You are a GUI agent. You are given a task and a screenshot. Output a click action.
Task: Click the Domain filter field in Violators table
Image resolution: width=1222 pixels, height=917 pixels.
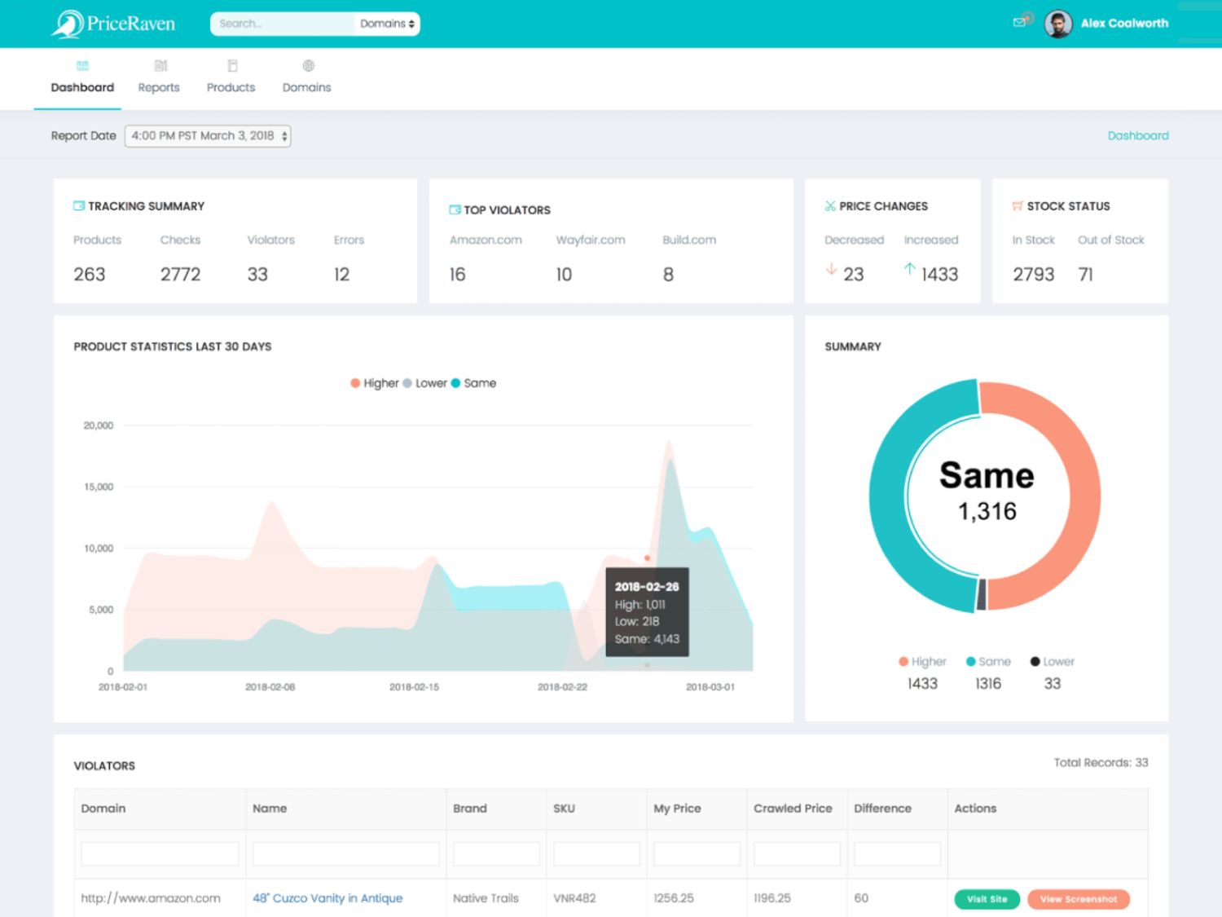[159, 853]
